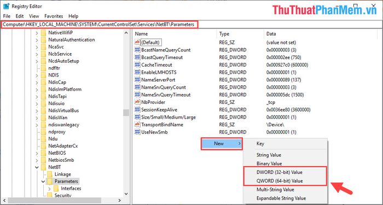Expand the Interfaces tree node
383x205 pixels.
pos(50,189)
